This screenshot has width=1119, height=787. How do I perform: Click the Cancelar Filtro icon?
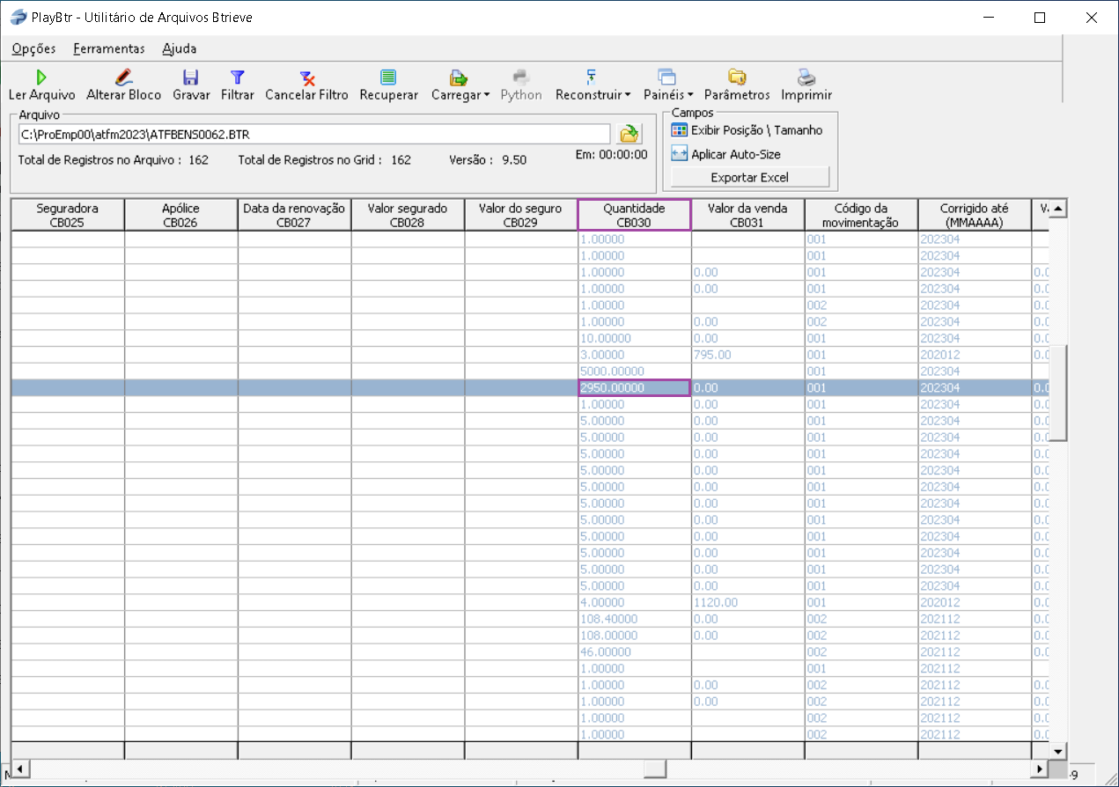[306, 77]
